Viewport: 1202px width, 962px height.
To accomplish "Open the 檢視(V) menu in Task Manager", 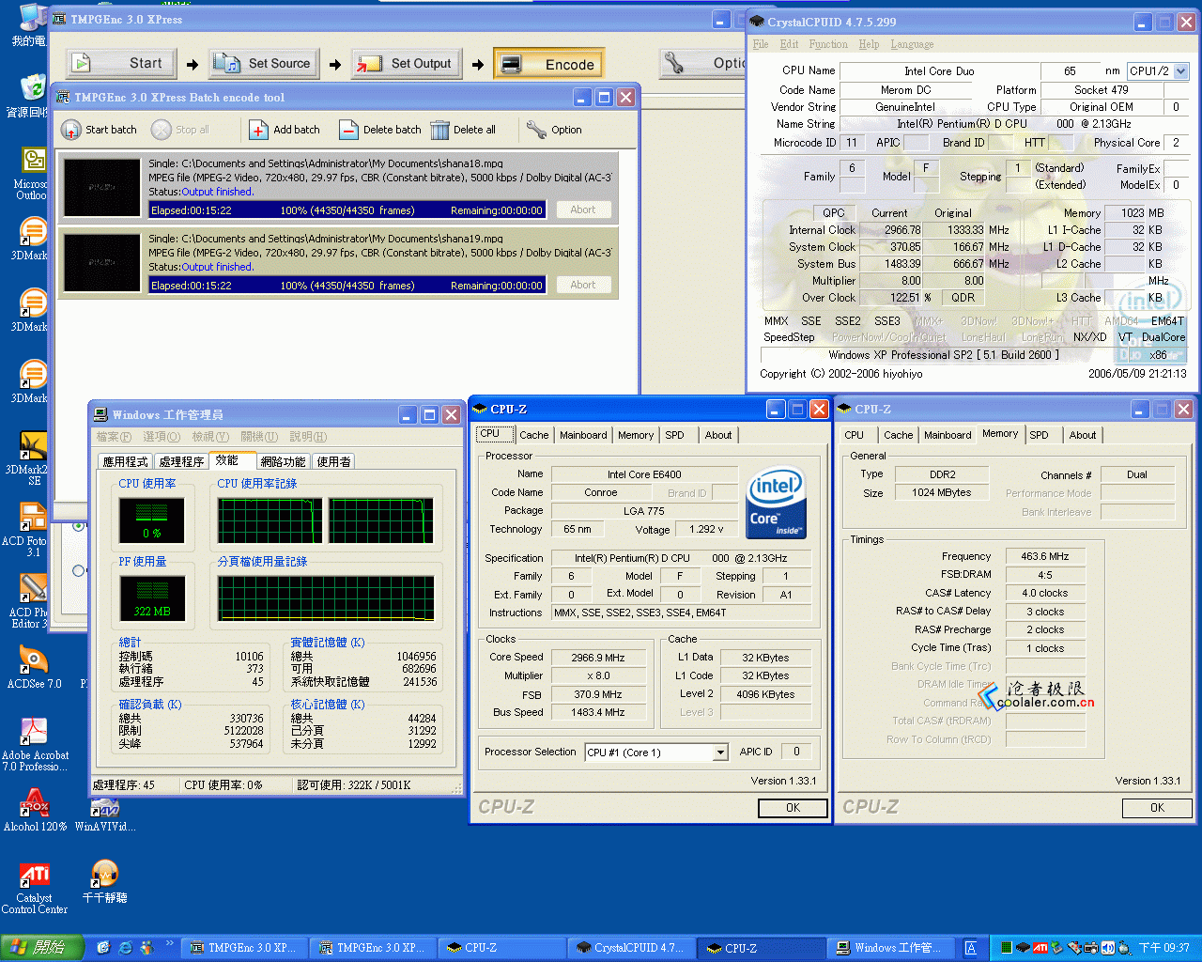I will [x=210, y=437].
